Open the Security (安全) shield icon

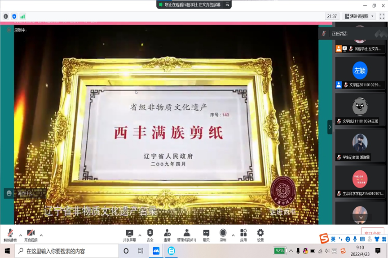(150, 233)
